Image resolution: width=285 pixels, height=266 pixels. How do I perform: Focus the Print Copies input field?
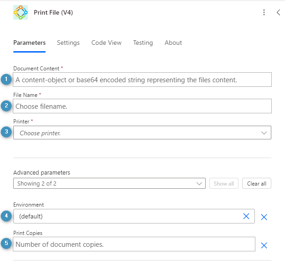coord(134,244)
